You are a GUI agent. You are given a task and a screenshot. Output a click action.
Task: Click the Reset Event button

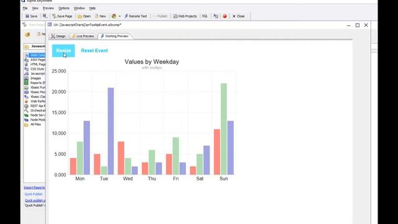[x=95, y=50]
